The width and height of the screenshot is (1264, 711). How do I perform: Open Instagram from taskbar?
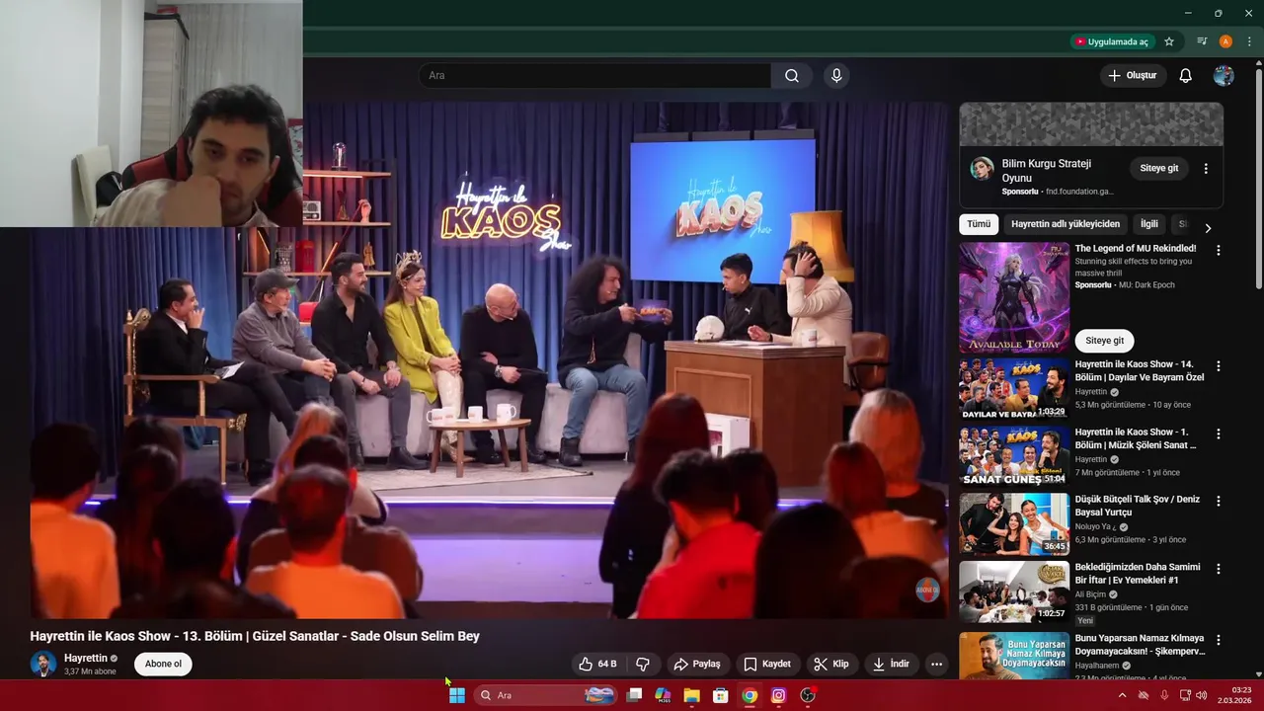point(778,695)
